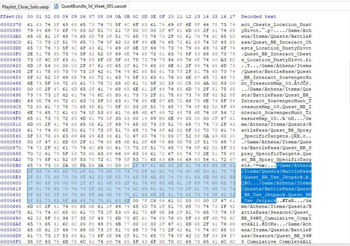Click byte B4 in row 000004F8
Screen dimensions: 350x246
coord(162,118)
